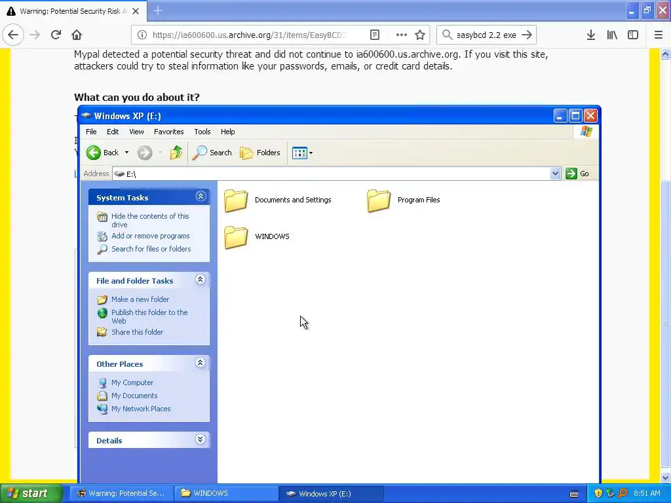The image size is (671, 503).
Task: Click Explorer Back button
Action: point(103,153)
